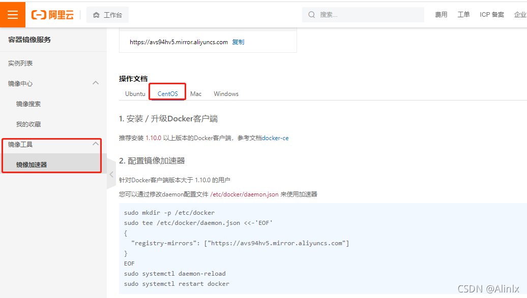Collapse the 镜像中心 section chevron
Screen dimensions: 527x298
[x=96, y=83]
